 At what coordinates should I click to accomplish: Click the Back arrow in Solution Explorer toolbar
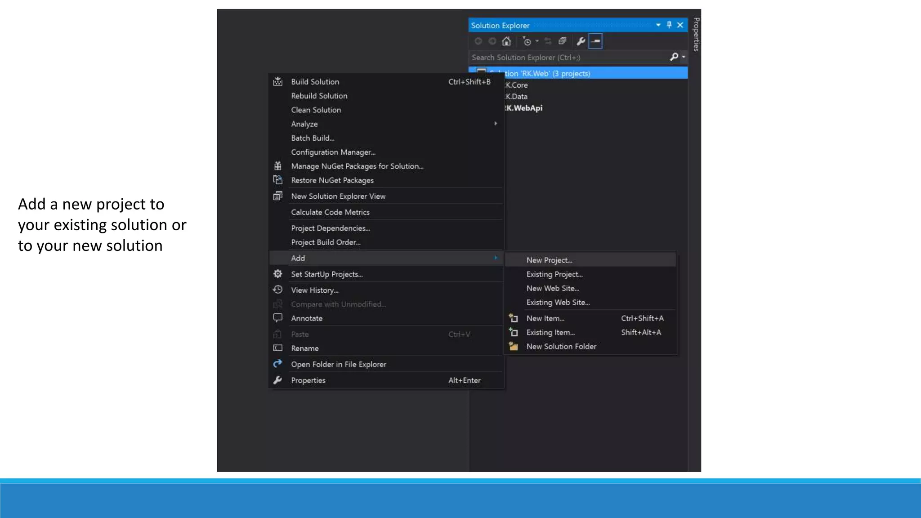pos(478,41)
